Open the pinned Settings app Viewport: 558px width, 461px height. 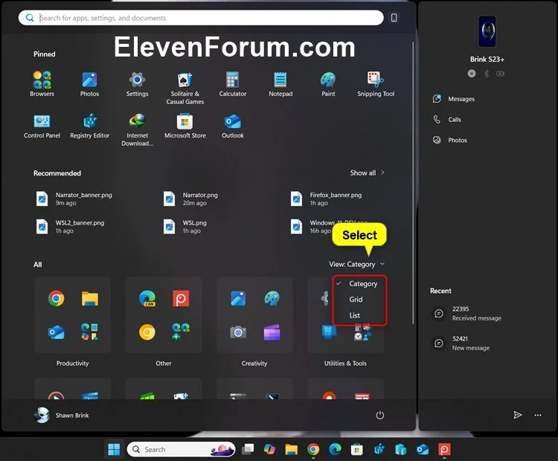pyautogui.click(x=137, y=84)
